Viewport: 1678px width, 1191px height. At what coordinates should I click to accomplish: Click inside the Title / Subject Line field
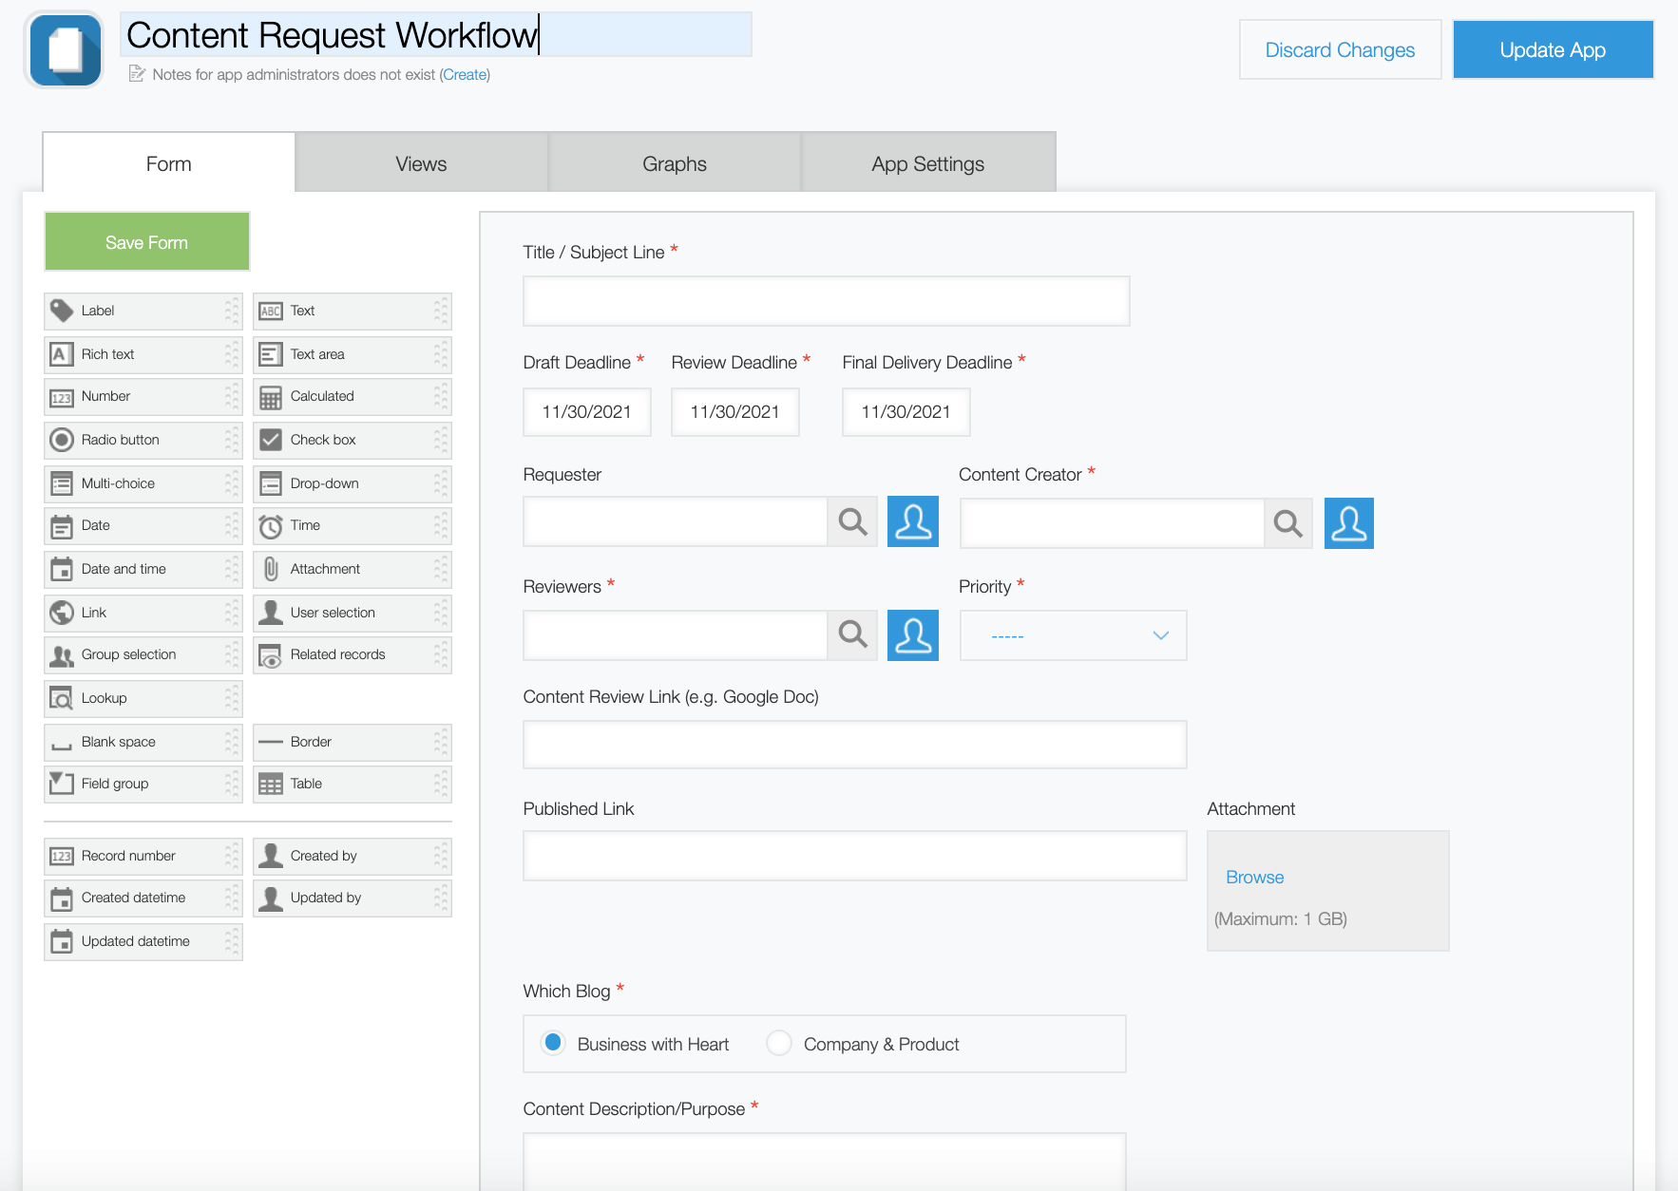tap(825, 301)
